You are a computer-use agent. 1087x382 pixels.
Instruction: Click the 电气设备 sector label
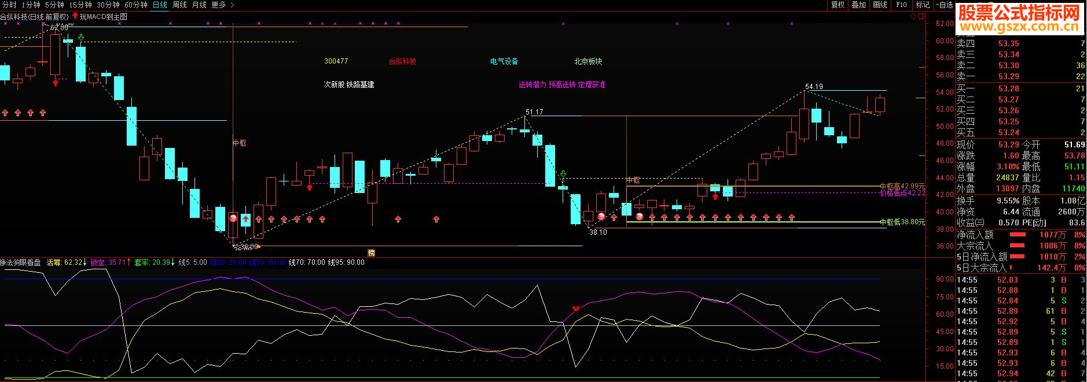coord(504,61)
